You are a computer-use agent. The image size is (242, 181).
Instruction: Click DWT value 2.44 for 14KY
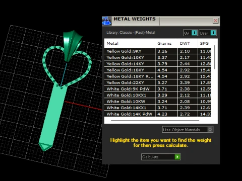pyautogui.click(x=185, y=64)
